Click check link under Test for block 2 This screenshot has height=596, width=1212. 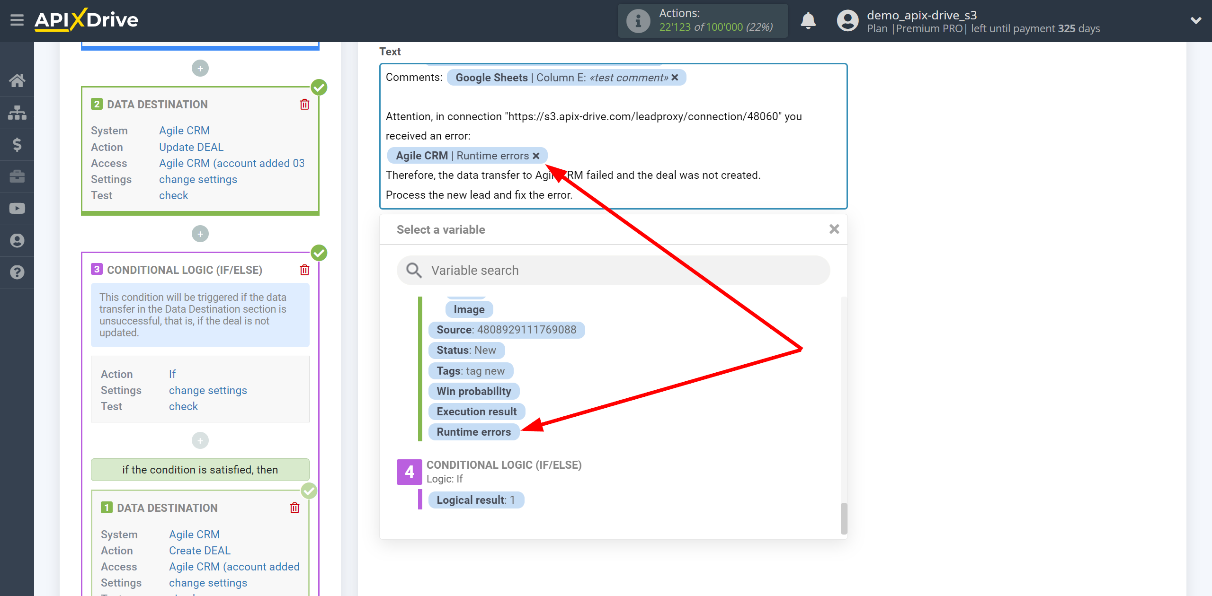coord(171,194)
